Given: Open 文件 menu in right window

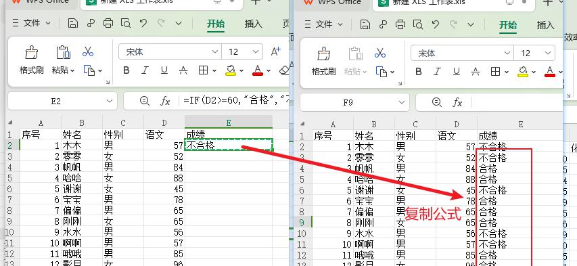Looking at the screenshot, I should click(x=323, y=24).
